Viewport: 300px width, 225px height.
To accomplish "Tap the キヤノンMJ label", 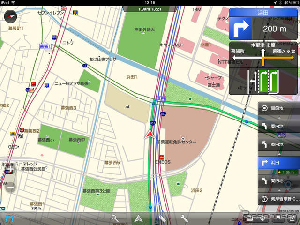I will [x=170, y=45].
